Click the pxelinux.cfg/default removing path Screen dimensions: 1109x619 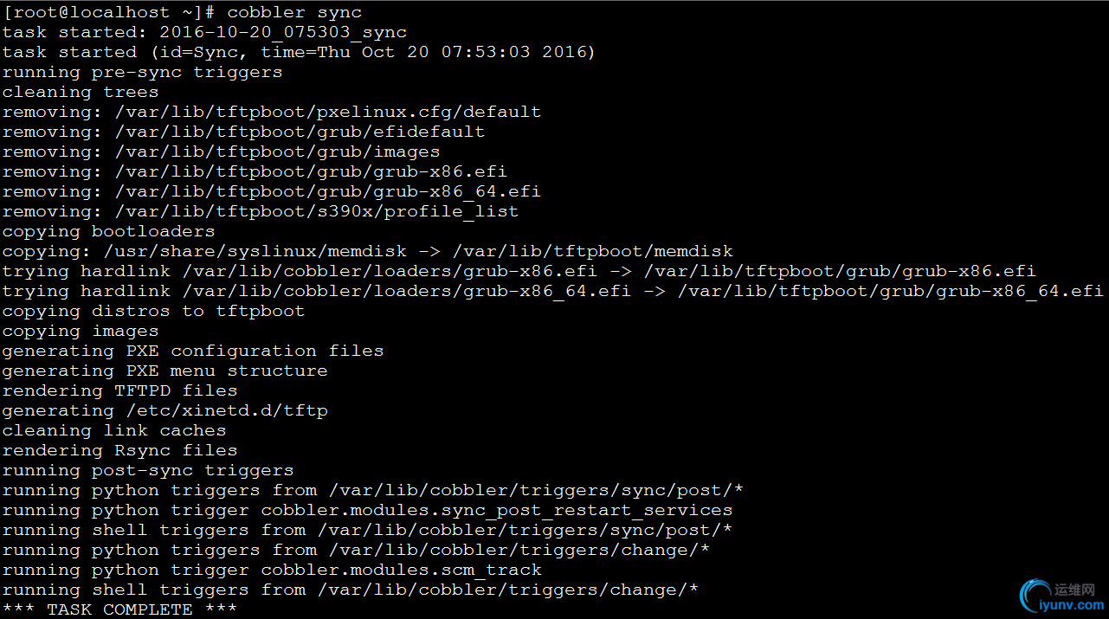[328, 112]
